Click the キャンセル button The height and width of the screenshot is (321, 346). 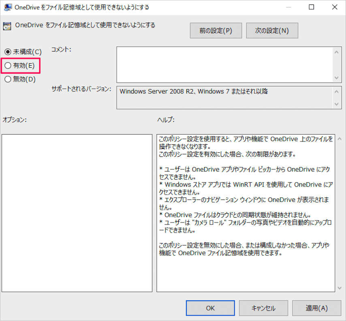tap(263, 308)
